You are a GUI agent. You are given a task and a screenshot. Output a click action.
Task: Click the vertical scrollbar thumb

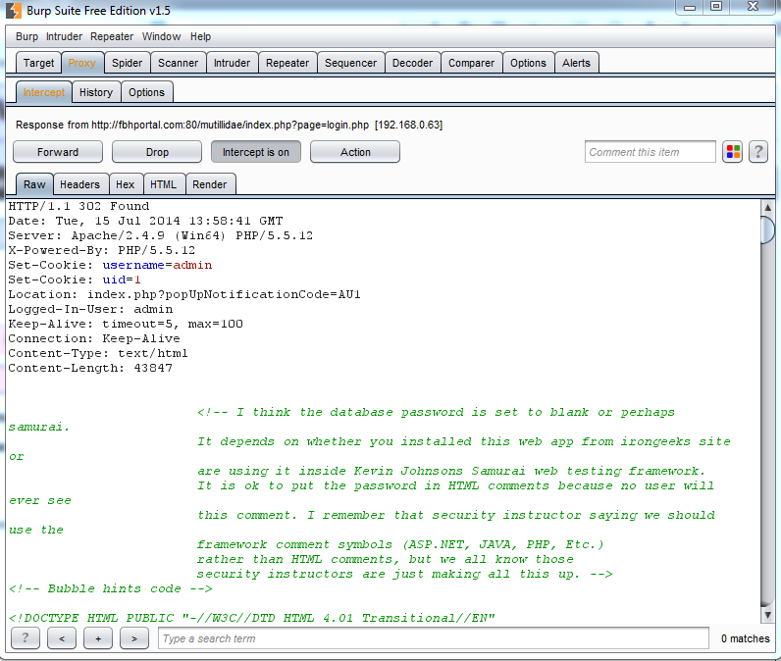pos(767,229)
